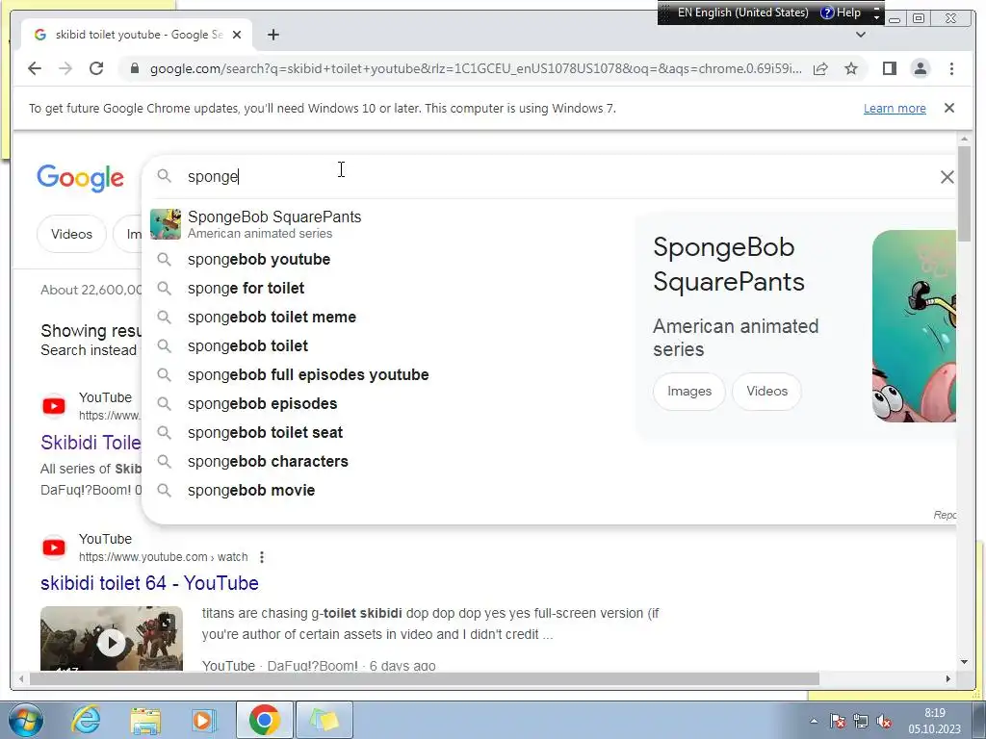Open the profile avatar icon

pos(920,68)
